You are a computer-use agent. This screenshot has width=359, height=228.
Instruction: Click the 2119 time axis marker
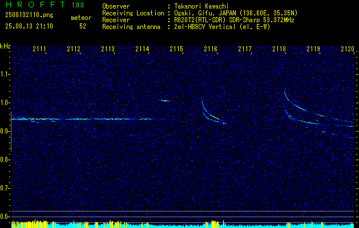coord(313,49)
